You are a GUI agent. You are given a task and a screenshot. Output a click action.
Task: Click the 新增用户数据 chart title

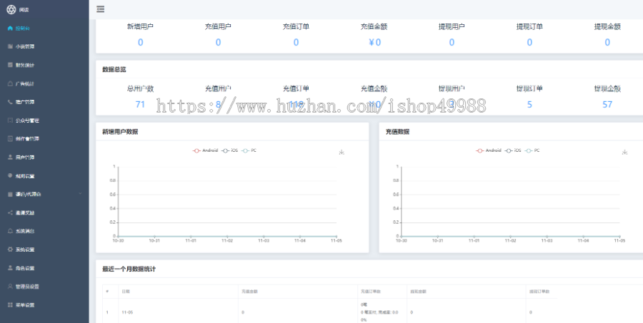(x=120, y=132)
